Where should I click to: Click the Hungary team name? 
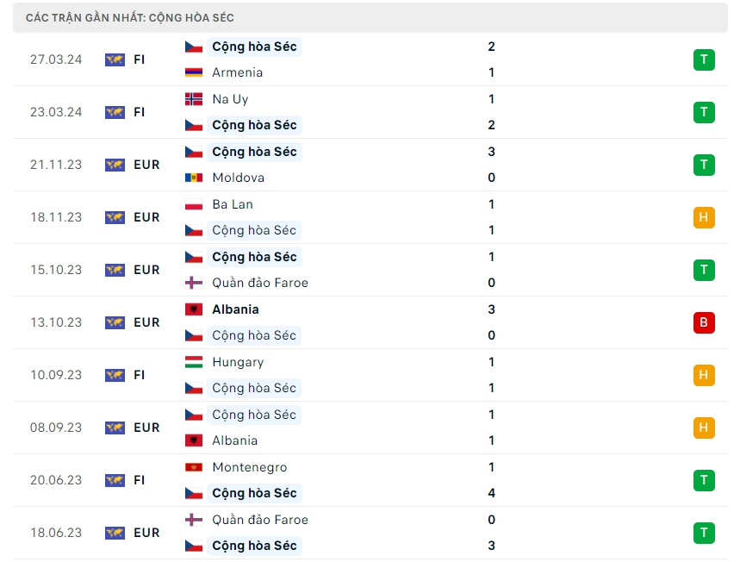pyautogui.click(x=238, y=362)
